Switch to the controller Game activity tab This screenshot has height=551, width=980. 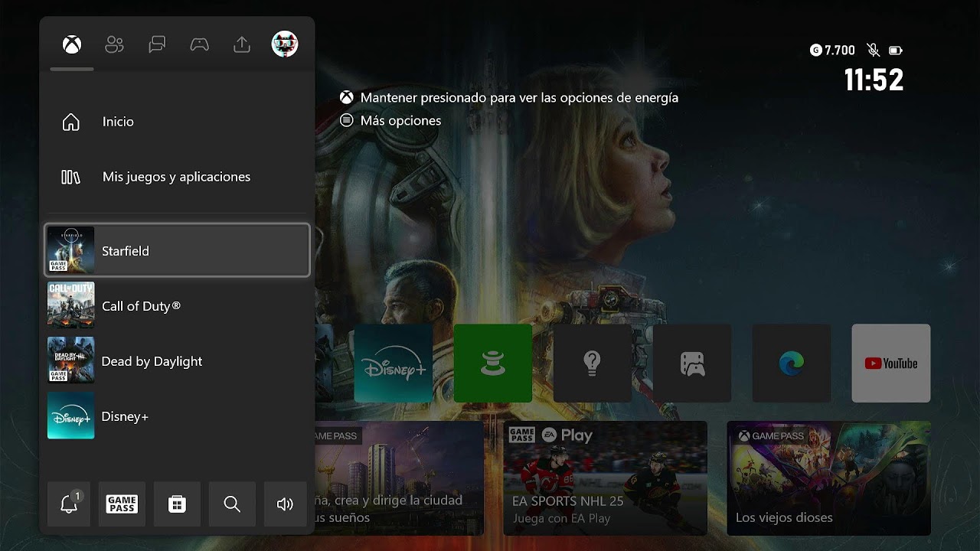pyautogui.click(x=199, y=45)
